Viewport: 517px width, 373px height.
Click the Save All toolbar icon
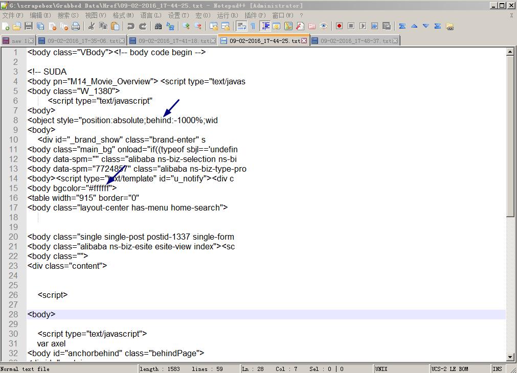(x=40, y=27)
